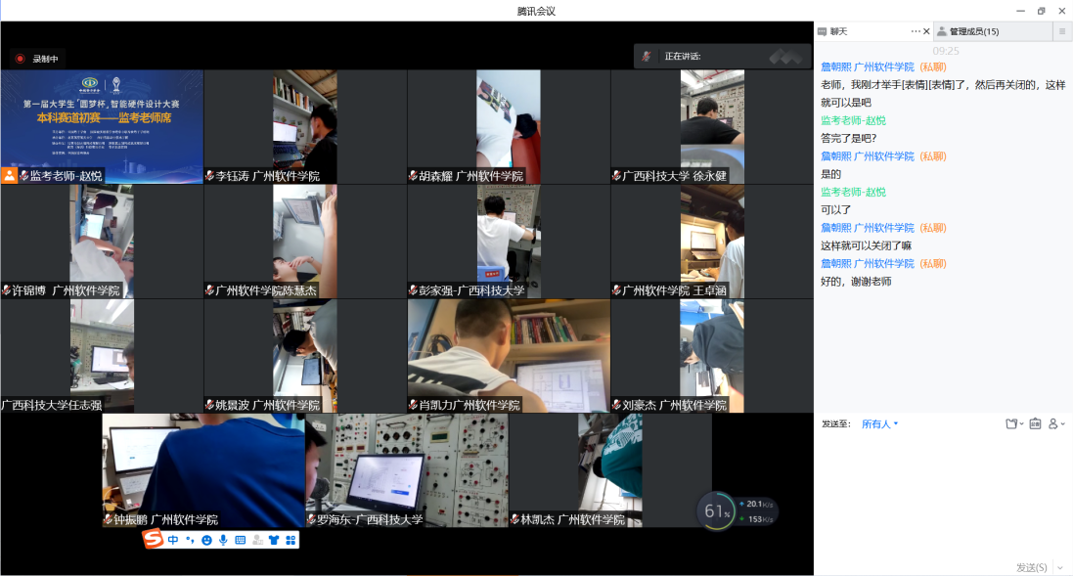Open the Sogou toolbox grid icon
The height and width of the screenshot is (576, 1073).
[291, 541]
